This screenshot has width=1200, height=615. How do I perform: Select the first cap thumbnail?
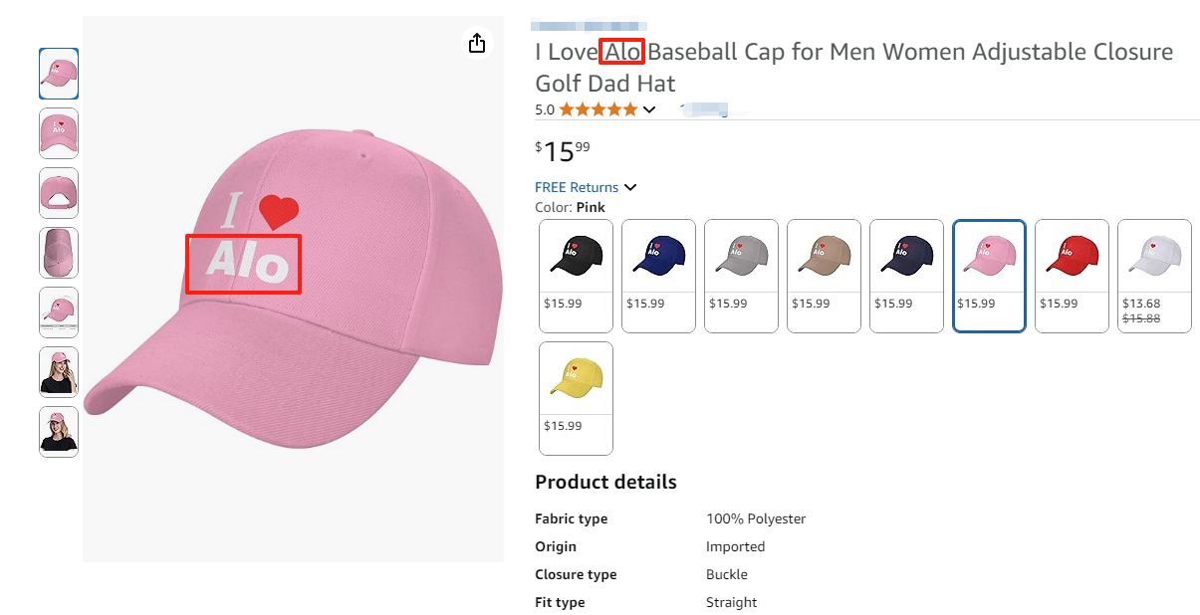click(x=58, y=74)
